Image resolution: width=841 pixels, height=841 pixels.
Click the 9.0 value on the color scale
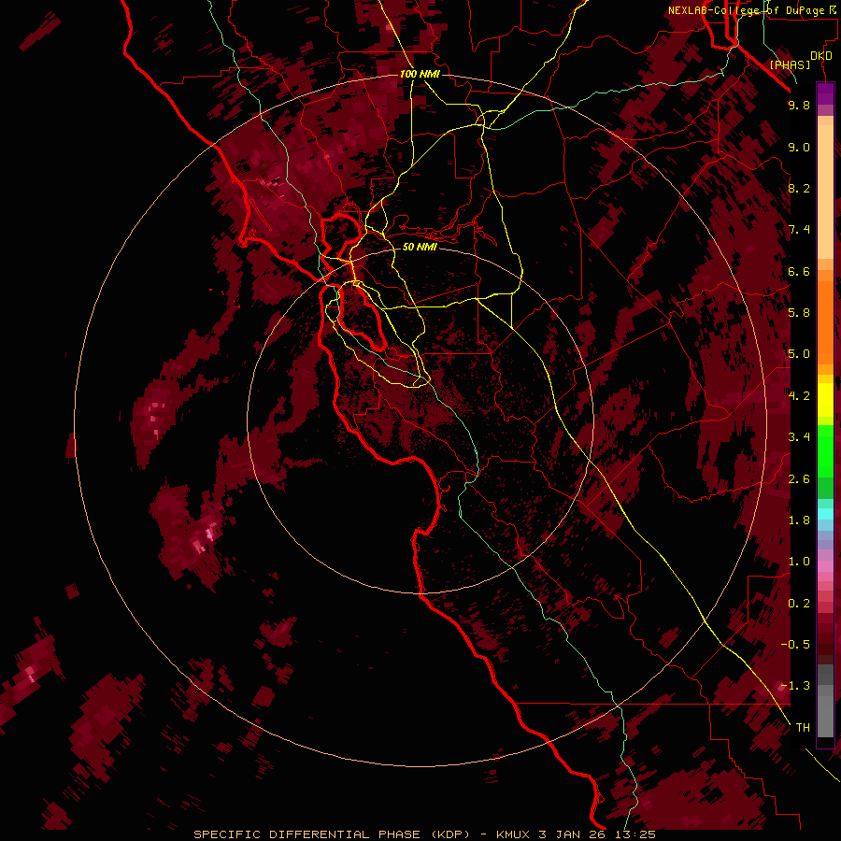tap(799, 147)
